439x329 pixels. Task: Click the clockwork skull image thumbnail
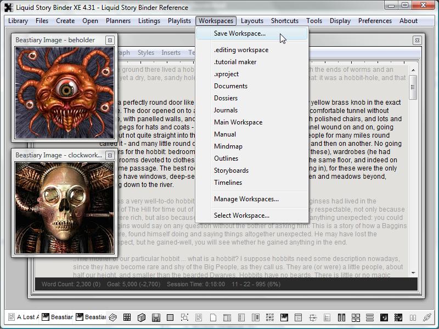[x=64, y=207]
